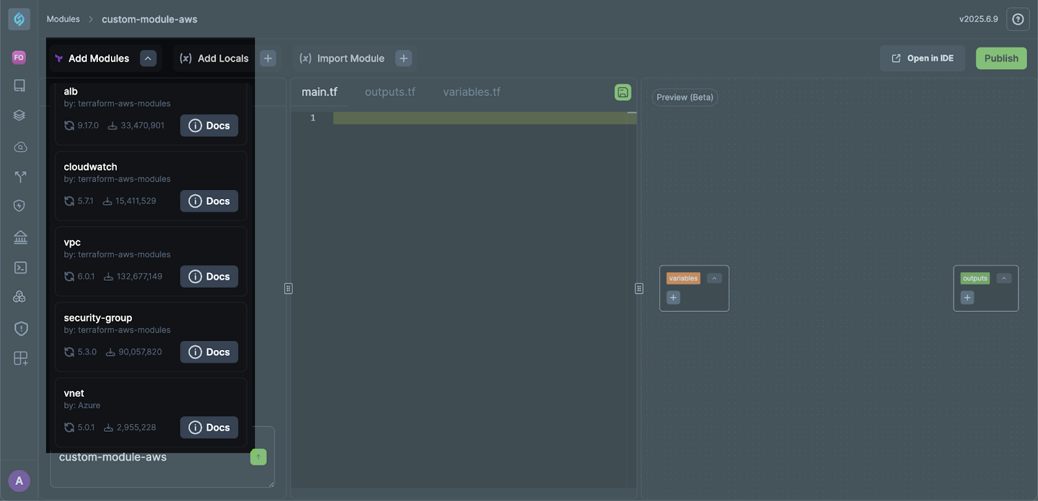
Task: Publish the module
Action: (x=1001, y=58)
